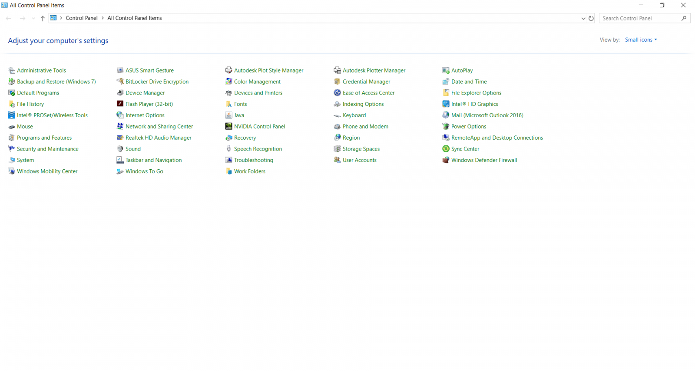Screen dimensions: 695x371
Task: Click the refresh button beside address bar
Action: 591,18
